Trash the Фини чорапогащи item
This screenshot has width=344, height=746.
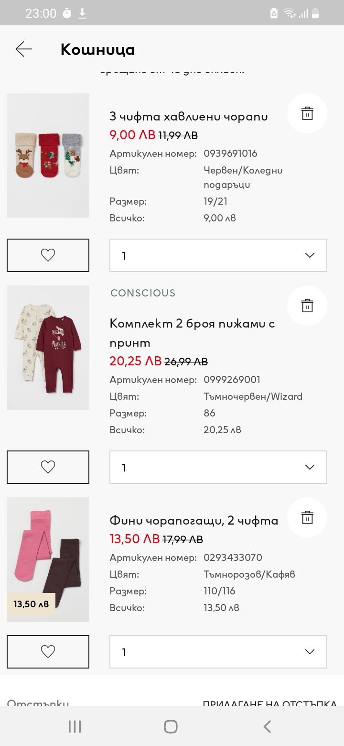coord(307,517)
